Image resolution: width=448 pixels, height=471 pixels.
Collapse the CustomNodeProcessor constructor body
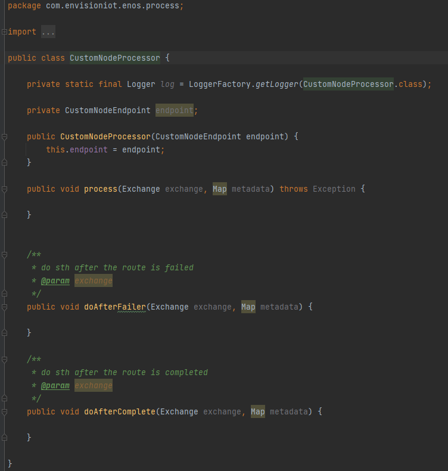point(4,136)
